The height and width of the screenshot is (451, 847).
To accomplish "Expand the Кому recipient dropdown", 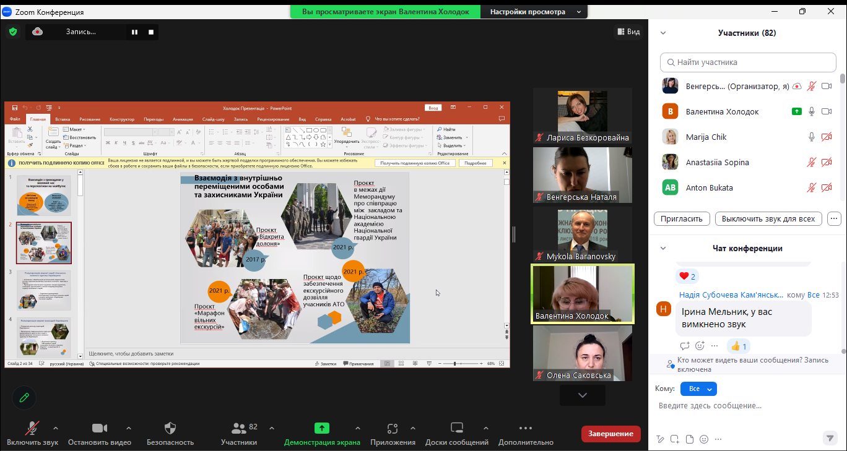I will click(x=698, y=389).
